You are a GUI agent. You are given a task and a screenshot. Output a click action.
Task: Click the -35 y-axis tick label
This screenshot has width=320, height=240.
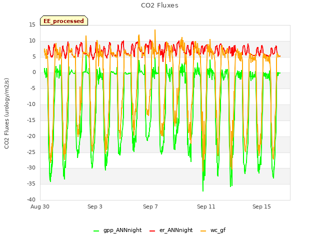tap(31, 183)
